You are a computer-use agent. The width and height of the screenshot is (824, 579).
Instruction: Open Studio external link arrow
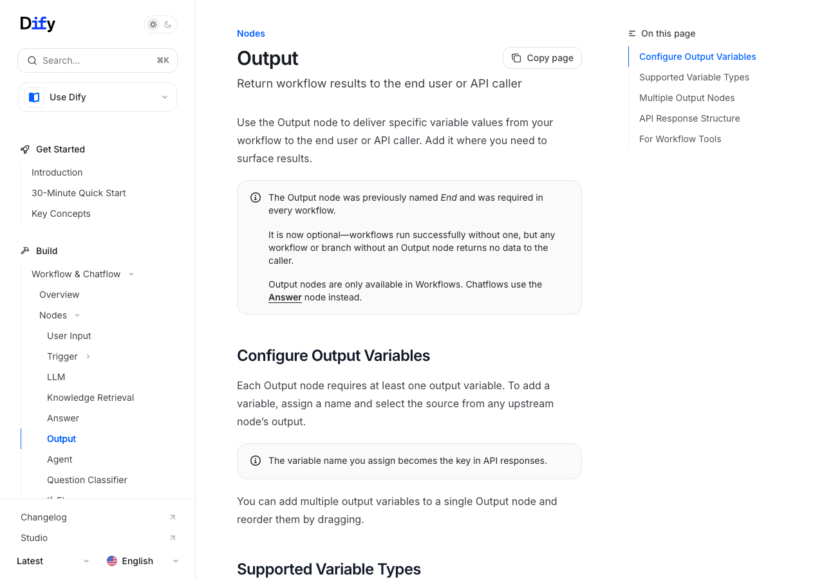173,538
